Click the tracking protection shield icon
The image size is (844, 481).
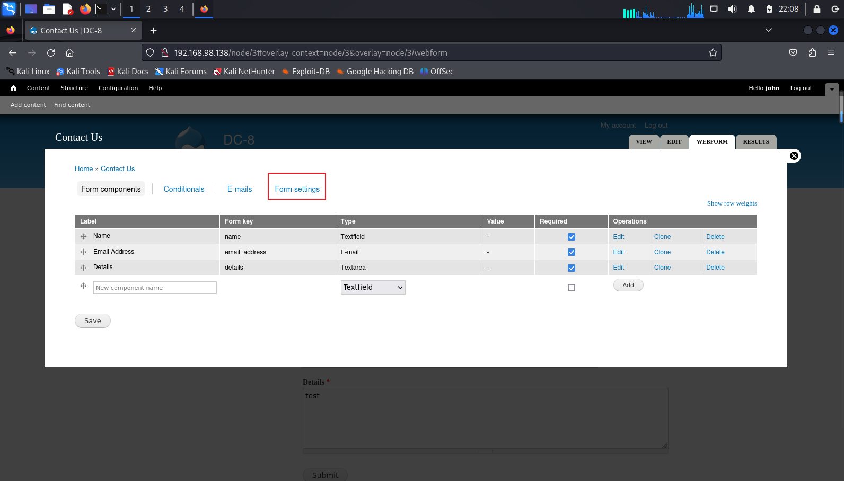tap(150, 52)
